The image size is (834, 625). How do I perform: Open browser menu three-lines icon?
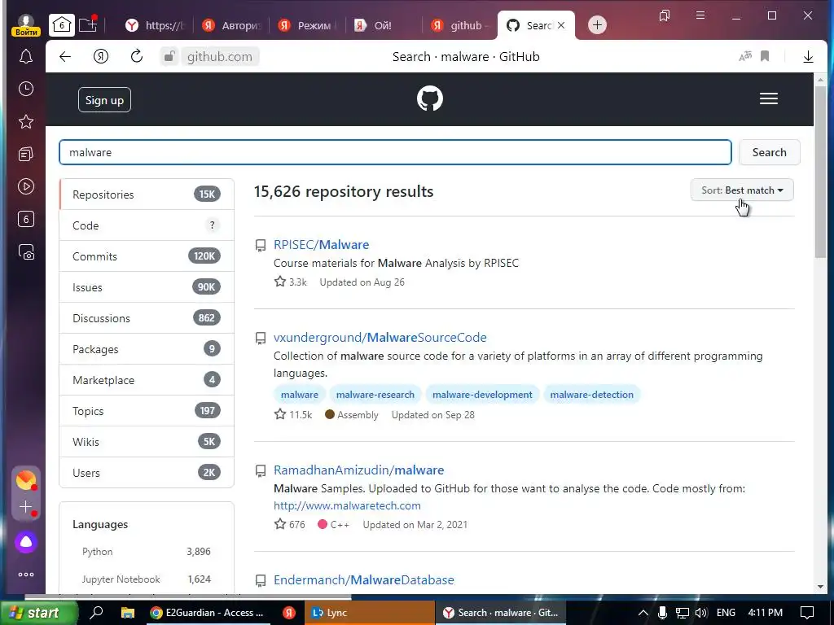(x=700, y=15)
